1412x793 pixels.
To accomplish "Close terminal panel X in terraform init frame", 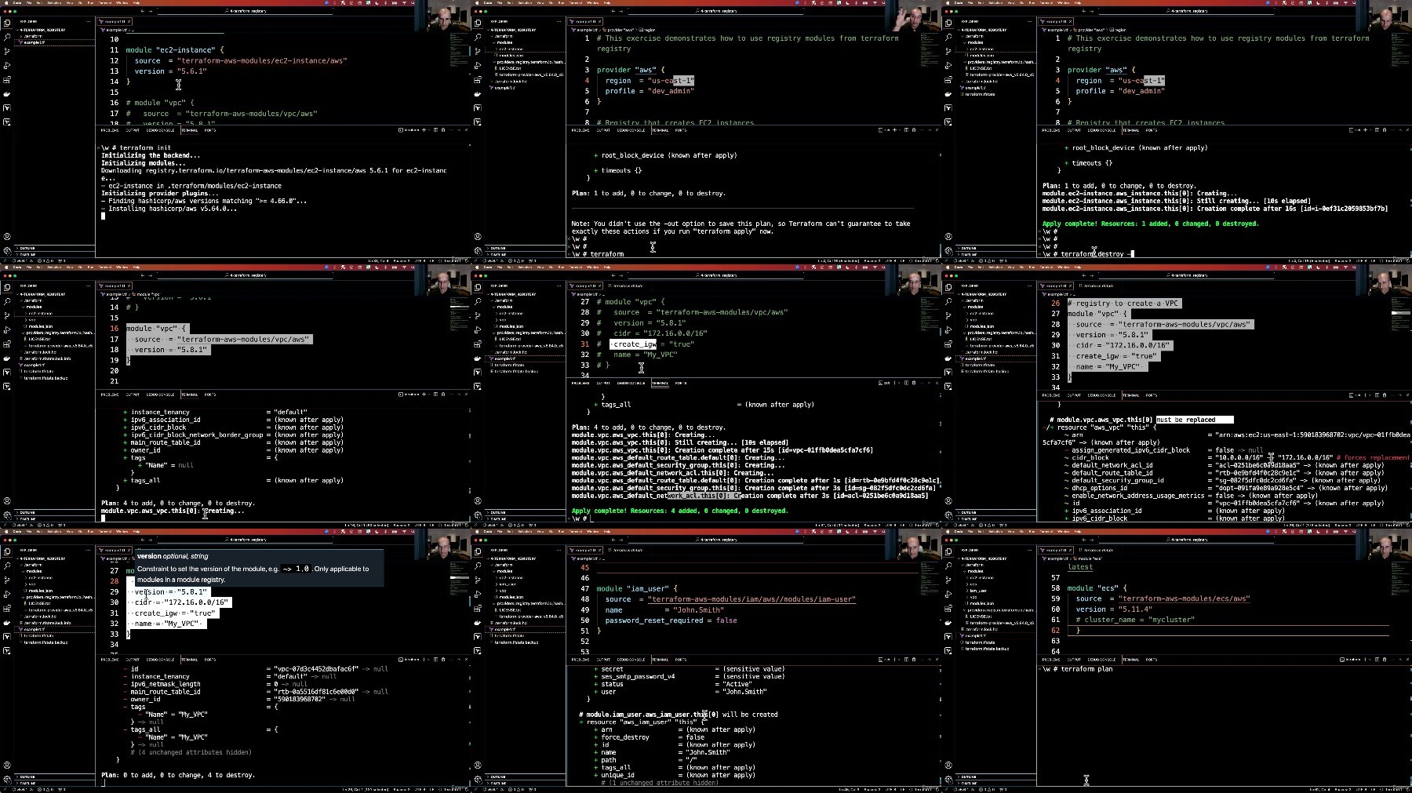I will point(466,130).
